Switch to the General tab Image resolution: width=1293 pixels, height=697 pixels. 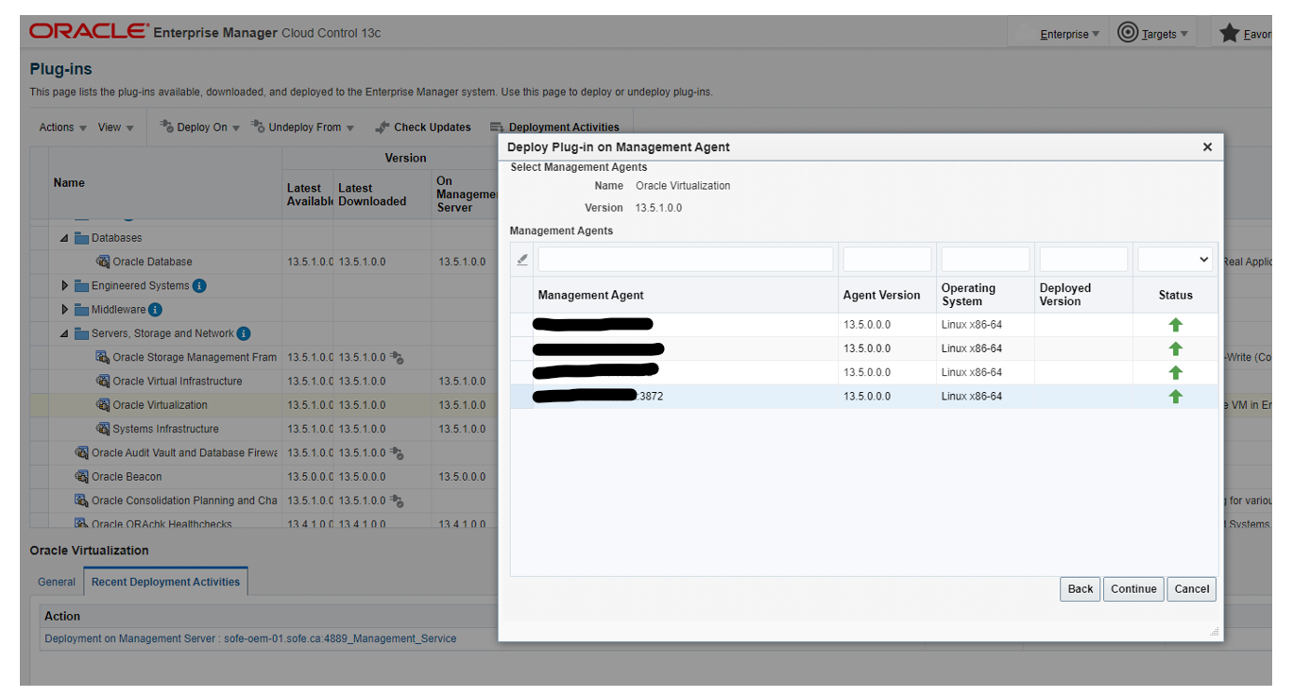pos(57,583)
